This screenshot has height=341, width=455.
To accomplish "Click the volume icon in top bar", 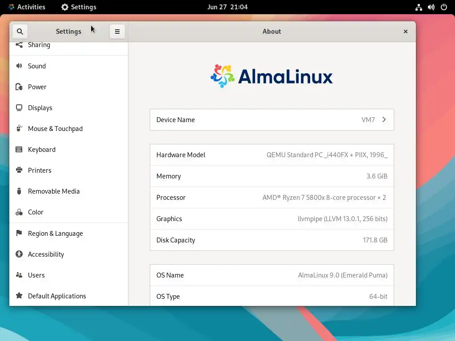I will (x=431, y=7).
